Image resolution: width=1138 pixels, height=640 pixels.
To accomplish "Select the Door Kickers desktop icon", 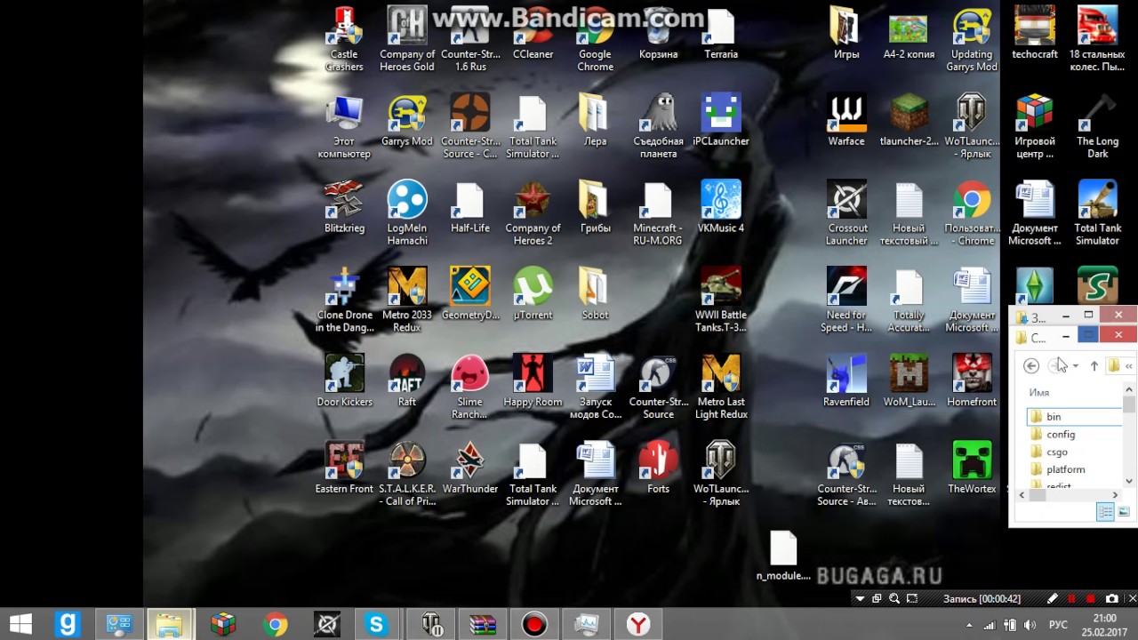I will 344,380.
